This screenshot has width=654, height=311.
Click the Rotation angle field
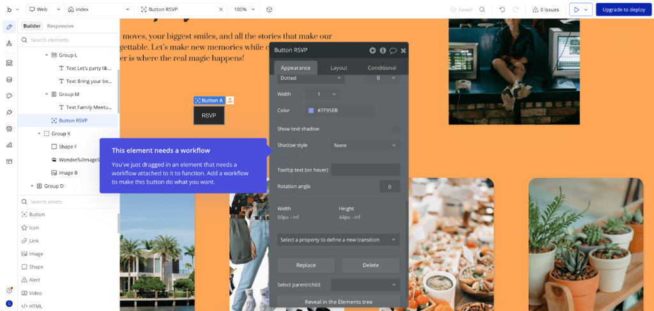[x=390, y=187]
